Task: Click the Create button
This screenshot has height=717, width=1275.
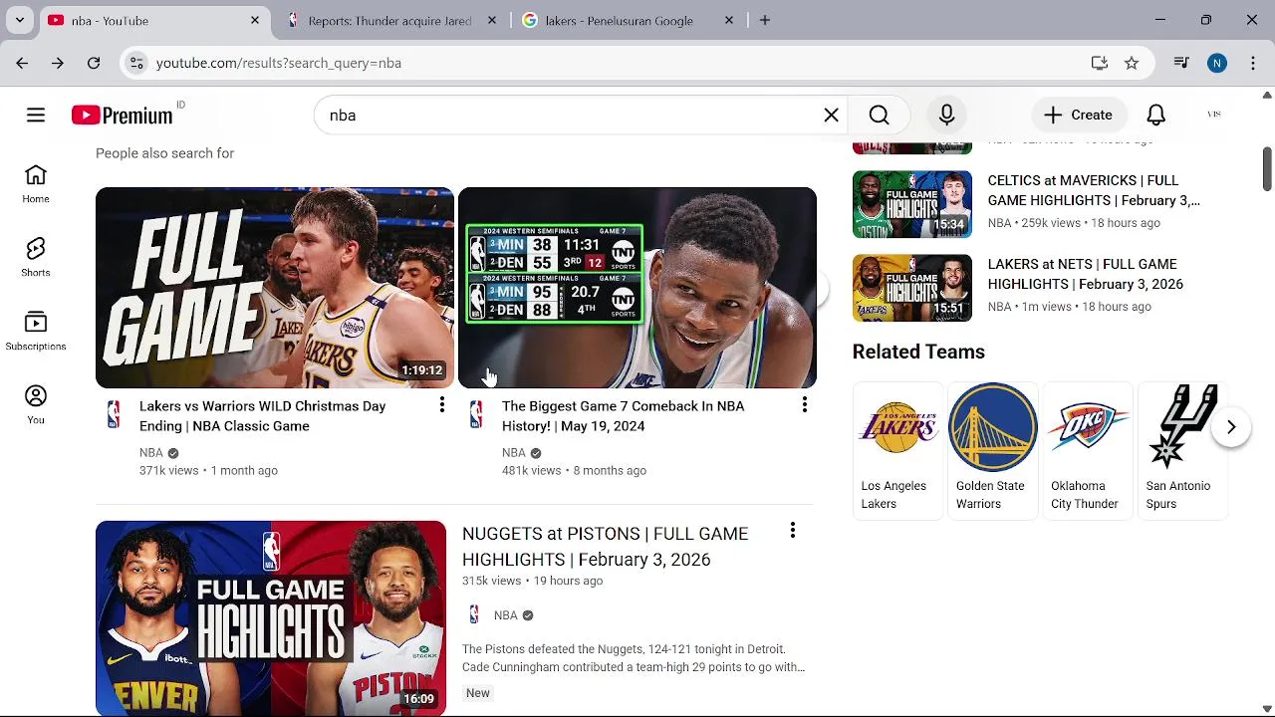Action: 1078,116
